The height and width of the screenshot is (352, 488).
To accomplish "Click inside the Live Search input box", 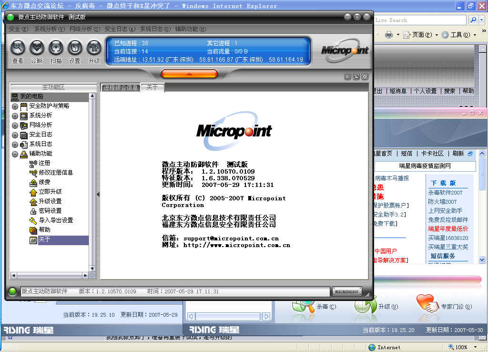I will tap(420, 20).
